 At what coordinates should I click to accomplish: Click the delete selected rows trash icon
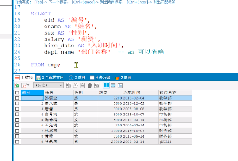[x=90, y=85]
